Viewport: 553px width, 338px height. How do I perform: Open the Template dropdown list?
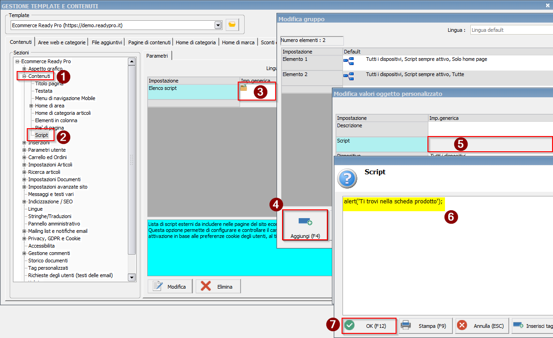(x=218, y=25)
